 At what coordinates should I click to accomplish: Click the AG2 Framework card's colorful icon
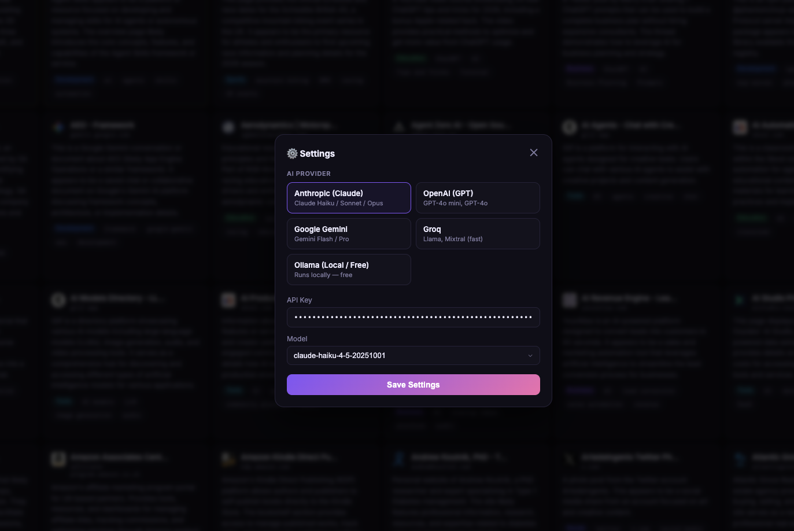click(58, 127)
